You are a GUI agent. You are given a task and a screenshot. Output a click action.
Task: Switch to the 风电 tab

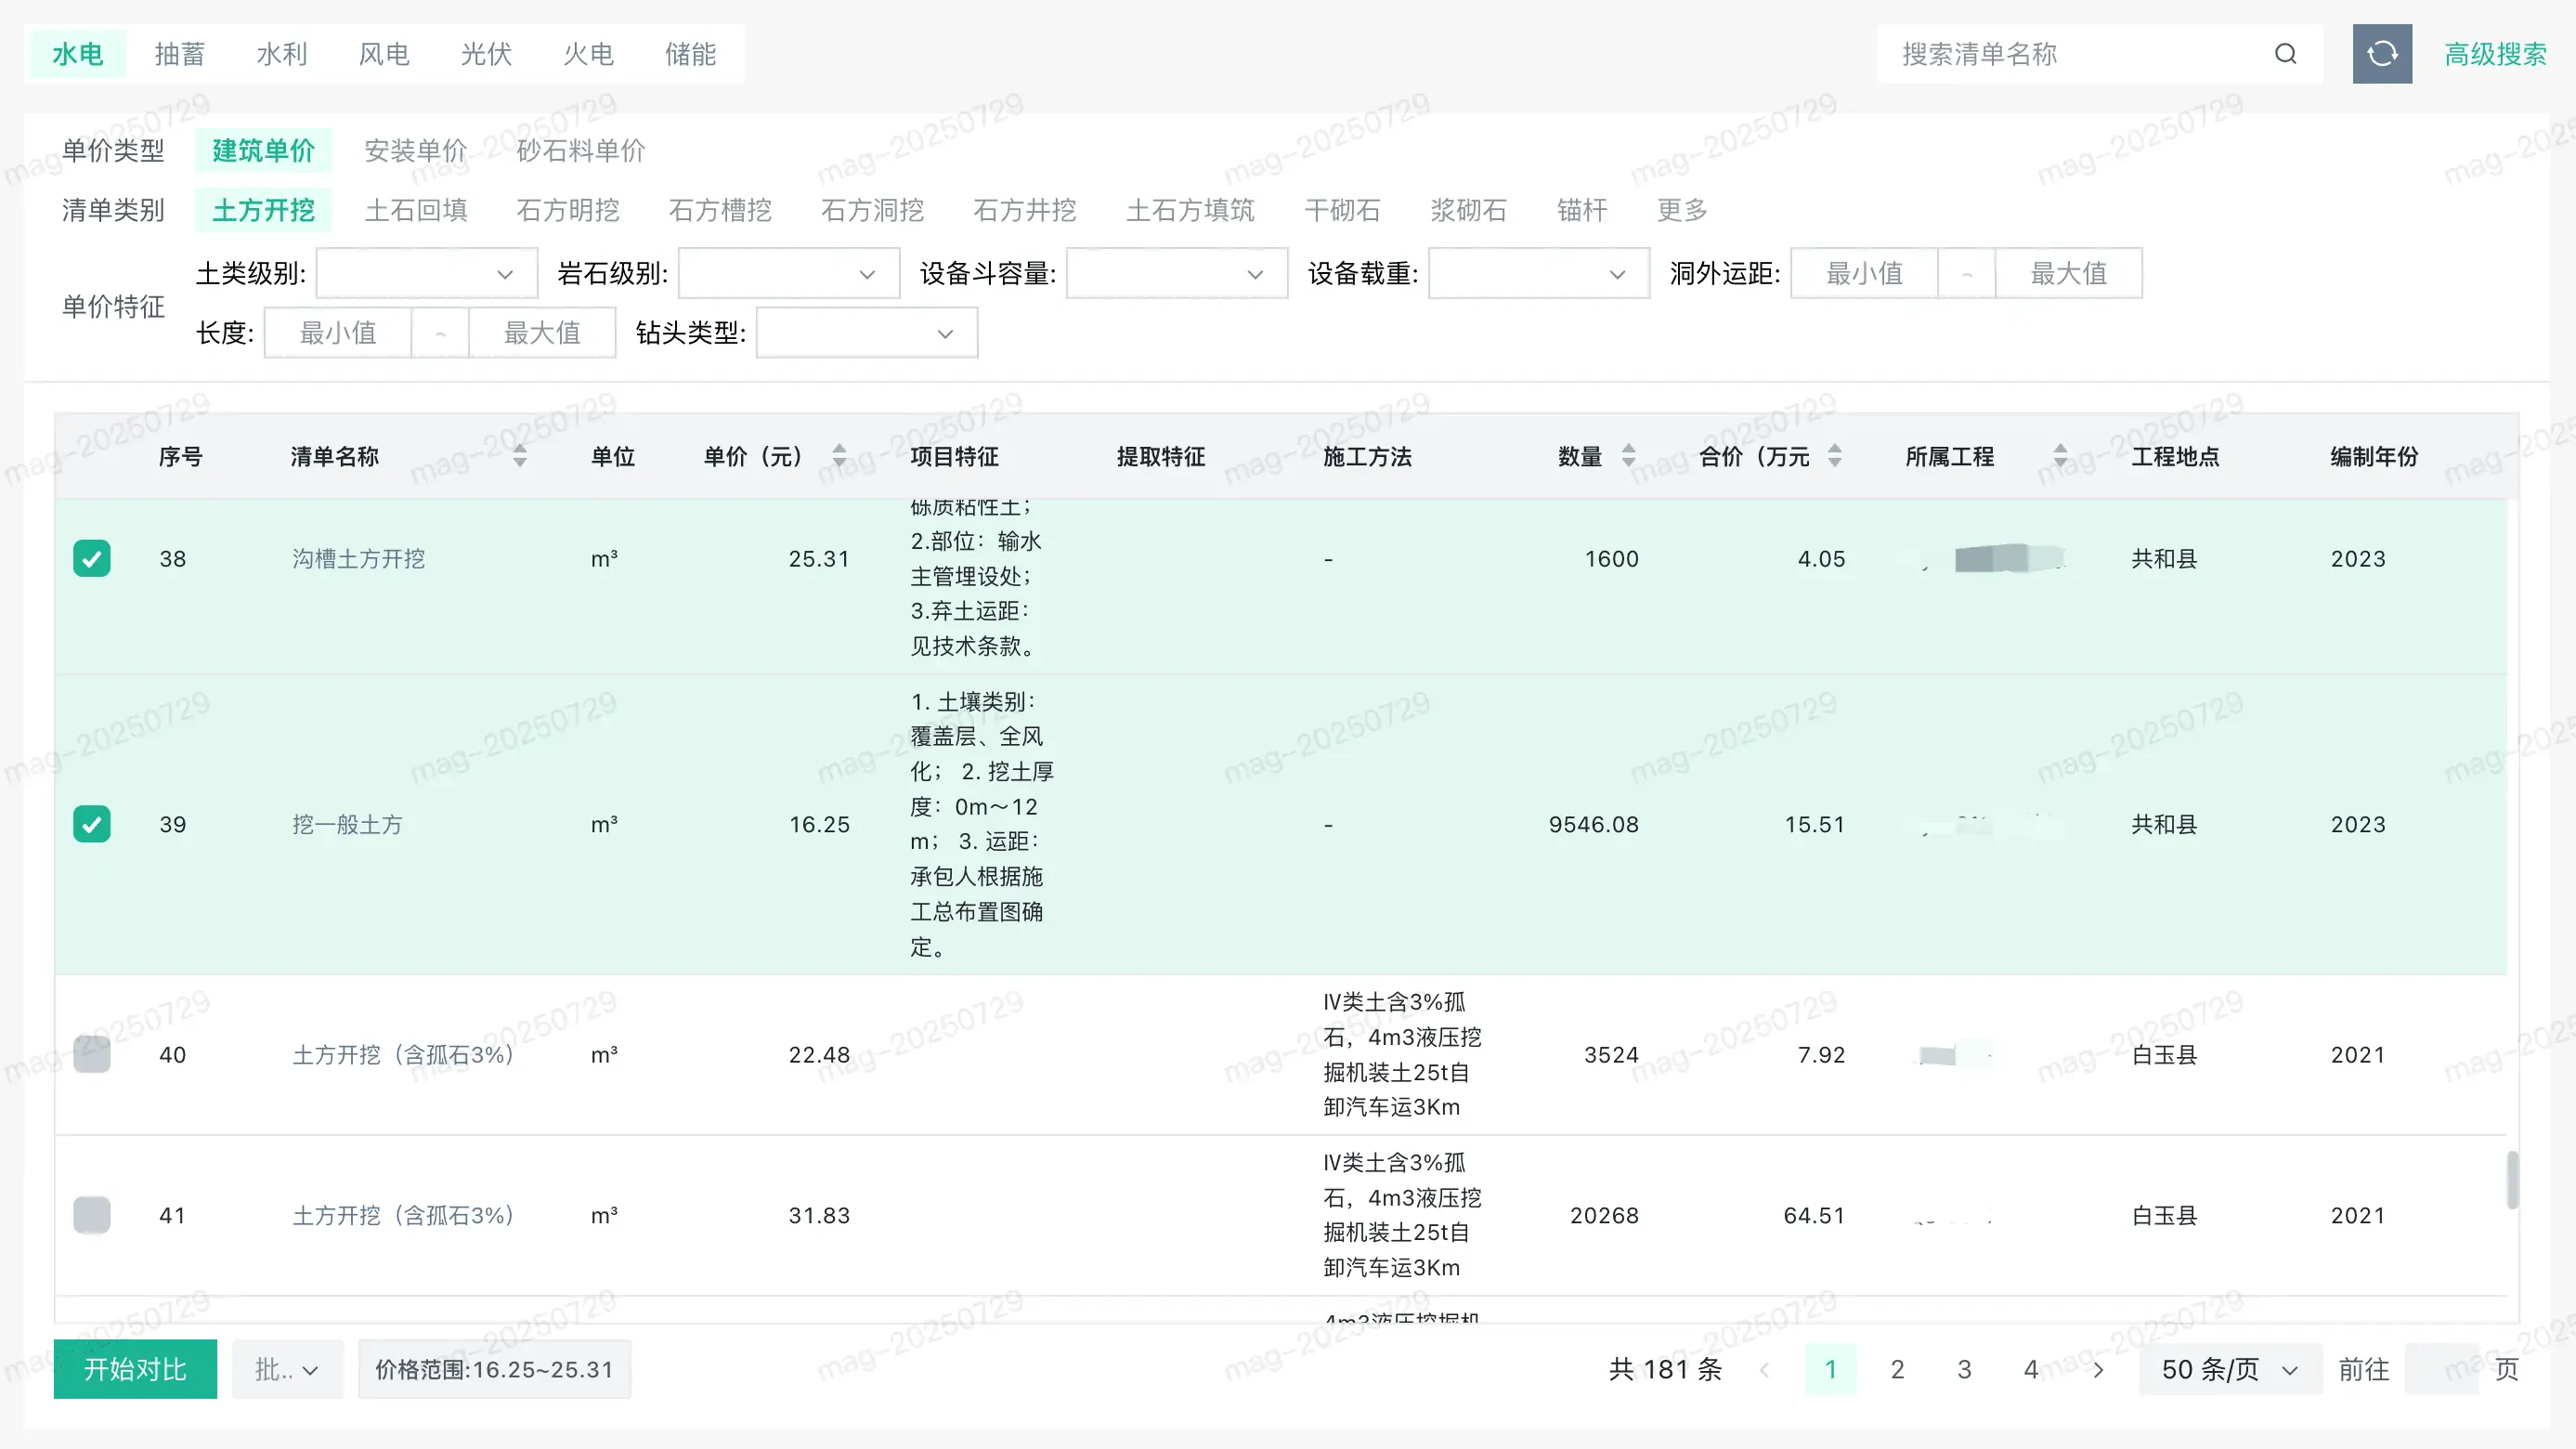coord(384,54)
